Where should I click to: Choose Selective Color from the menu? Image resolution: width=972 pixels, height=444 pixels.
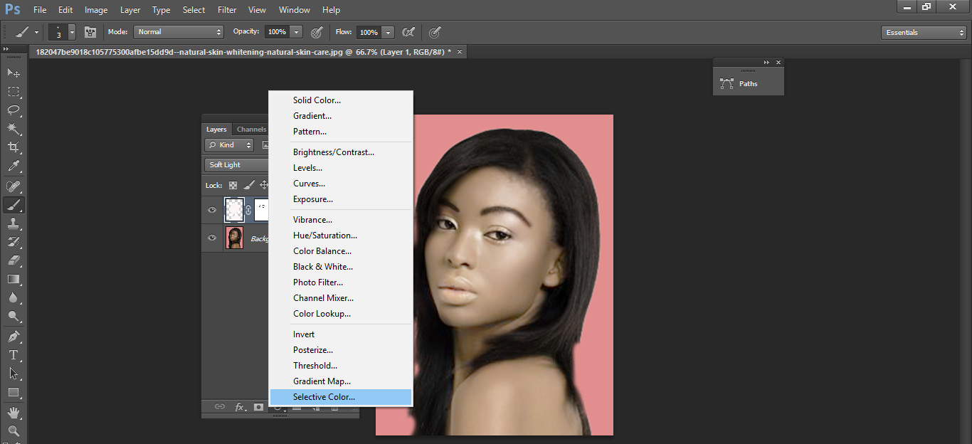point(324,396)
